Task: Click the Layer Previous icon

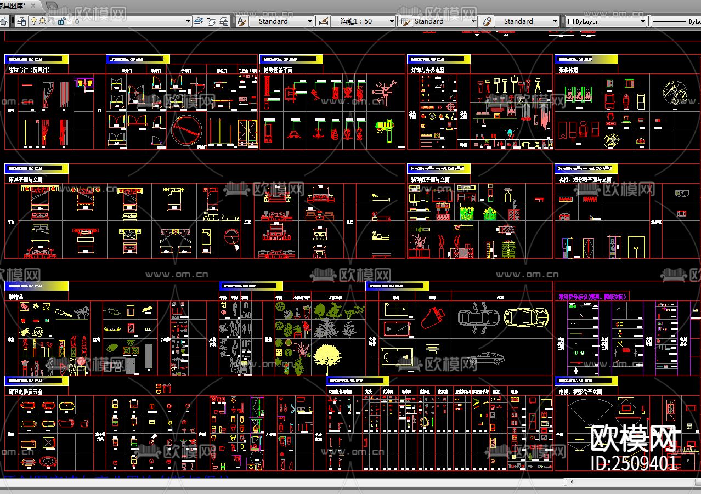Action: (211, 21)
